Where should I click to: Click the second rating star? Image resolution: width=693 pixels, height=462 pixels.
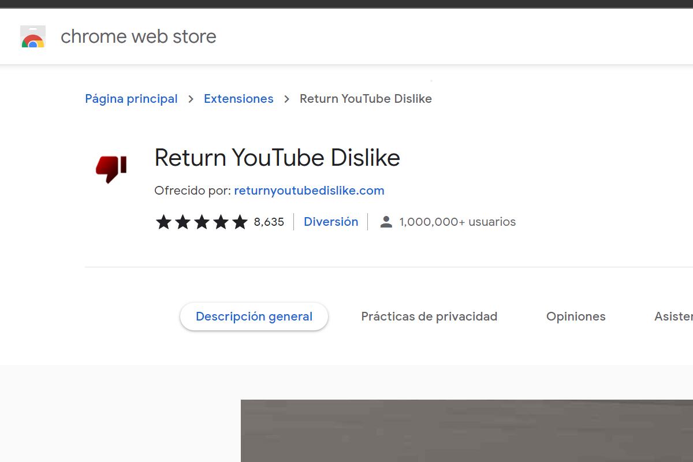point(182,221)
